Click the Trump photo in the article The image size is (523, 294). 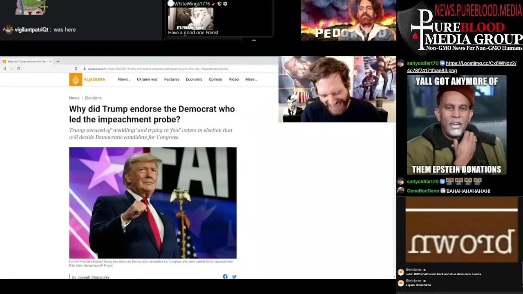pos(153,203)
